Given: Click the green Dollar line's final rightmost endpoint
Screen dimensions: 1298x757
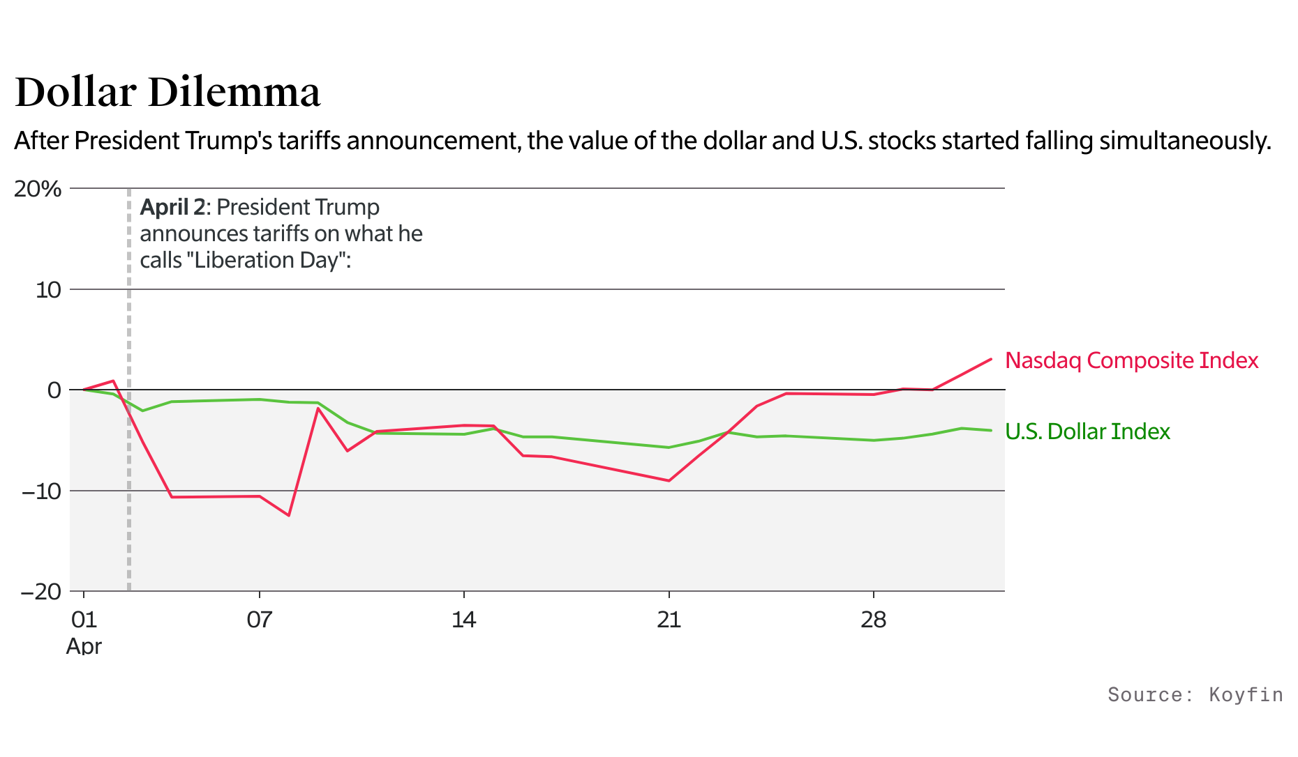Looking at the screenshot, I should tap(991, 430).
